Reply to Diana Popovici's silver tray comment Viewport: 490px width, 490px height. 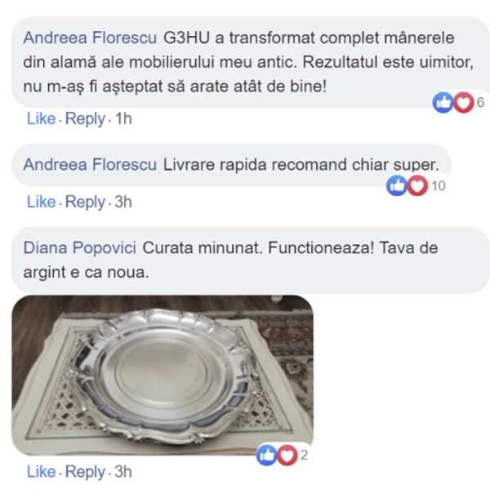(85, 473)
